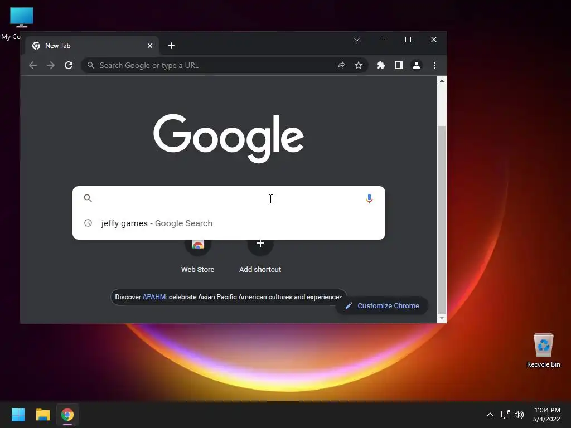Share this page icon in address bar

[341, 65]
